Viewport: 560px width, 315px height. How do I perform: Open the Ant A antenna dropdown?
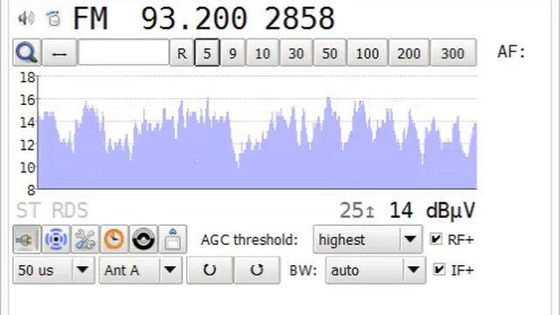pos(141,270)
